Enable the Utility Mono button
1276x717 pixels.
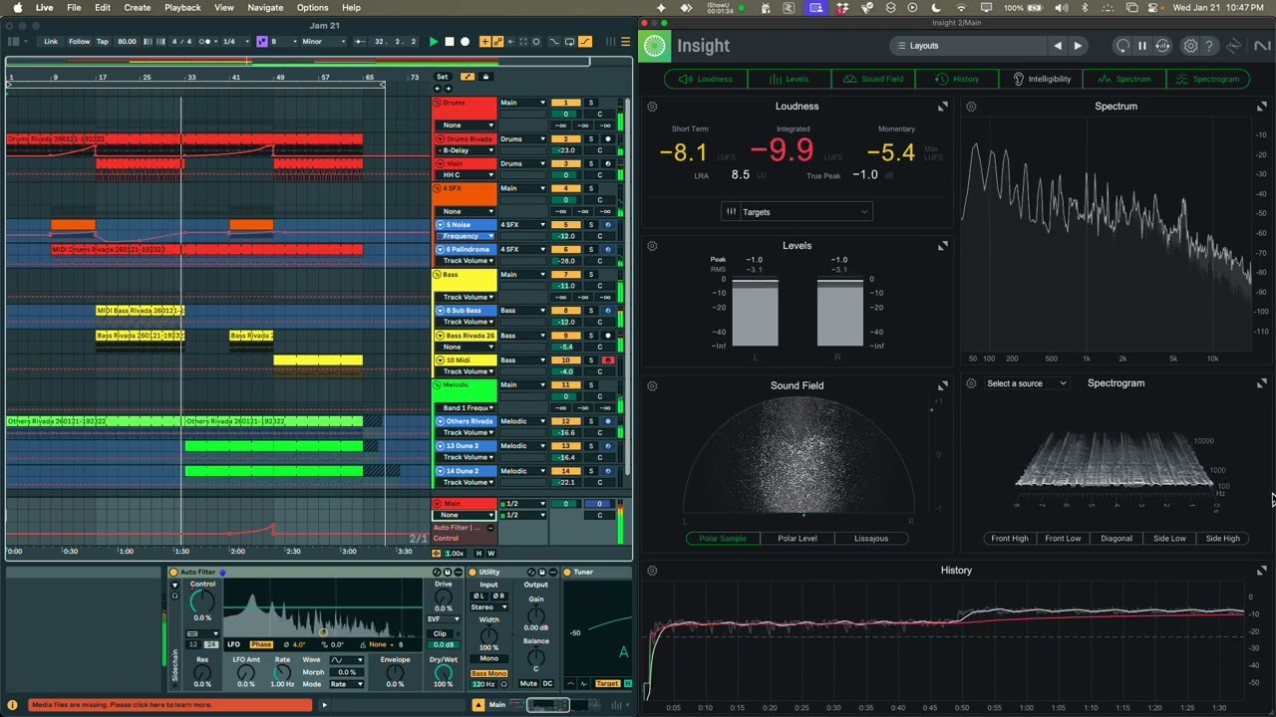(488, 658)
